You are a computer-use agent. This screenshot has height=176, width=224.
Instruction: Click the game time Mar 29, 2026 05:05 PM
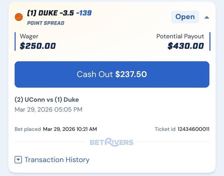[x=49, y=109]
